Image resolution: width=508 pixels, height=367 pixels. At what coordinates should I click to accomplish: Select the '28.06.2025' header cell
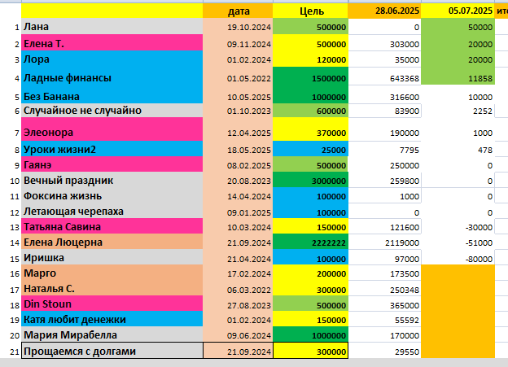click(x=384, y=11)
